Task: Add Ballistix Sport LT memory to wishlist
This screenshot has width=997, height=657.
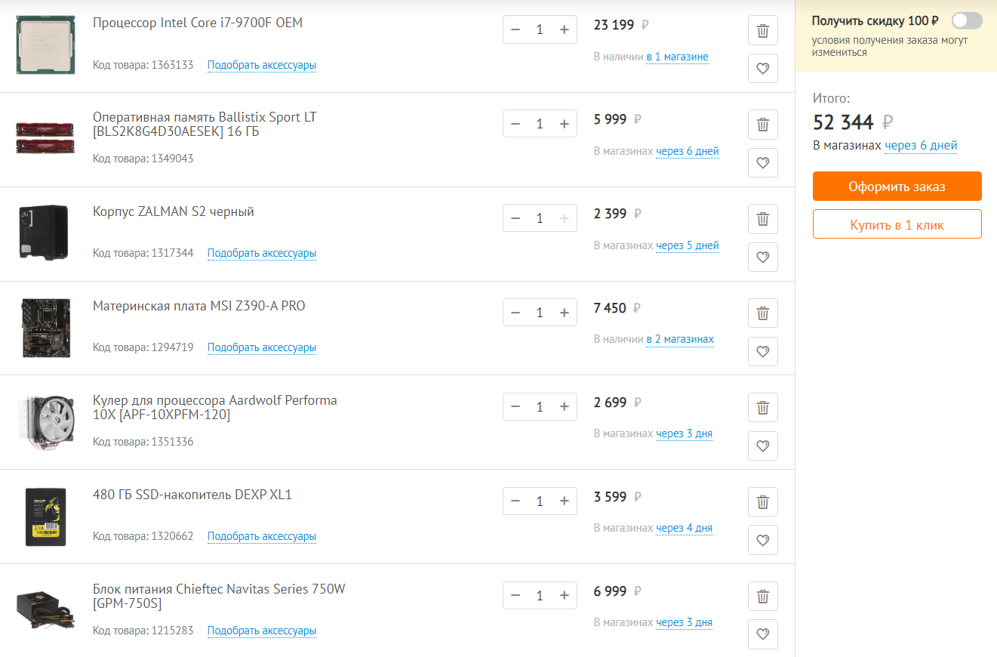Action: (x=762, y=162)
